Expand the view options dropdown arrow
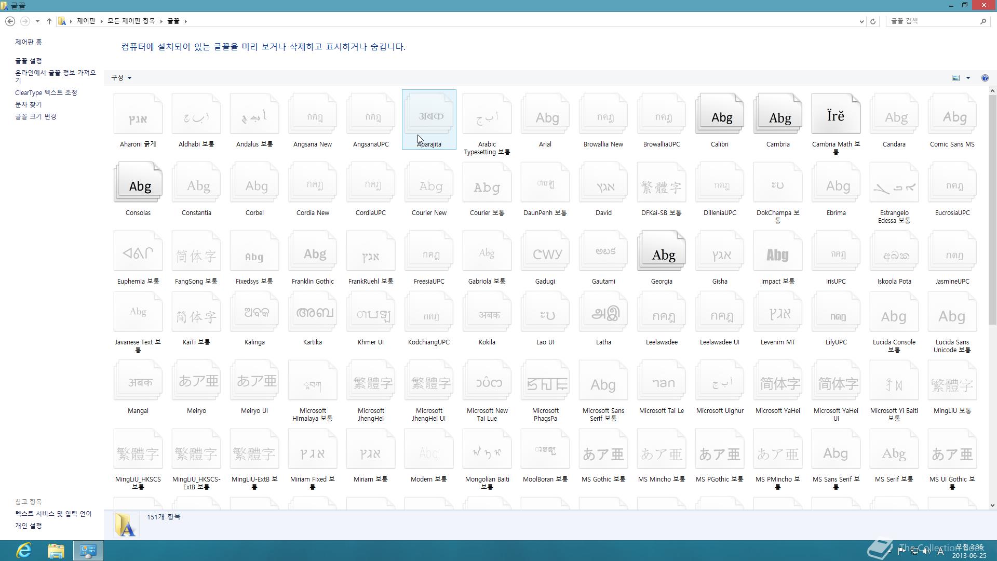 [x=968, y=78]
